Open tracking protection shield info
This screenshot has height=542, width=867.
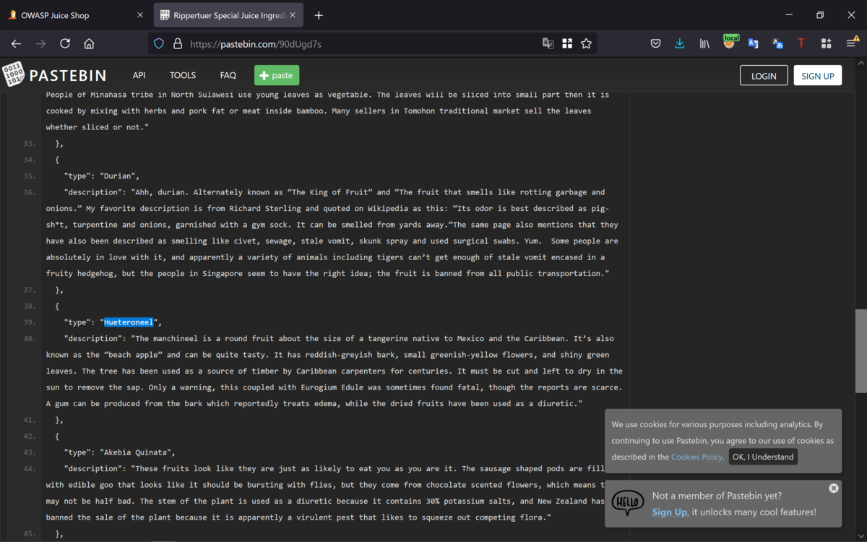159,43
